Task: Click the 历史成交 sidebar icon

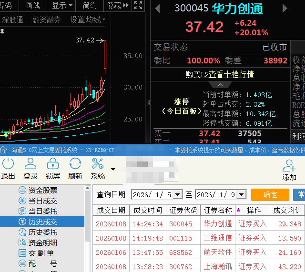Action: (x=22, y=222)
